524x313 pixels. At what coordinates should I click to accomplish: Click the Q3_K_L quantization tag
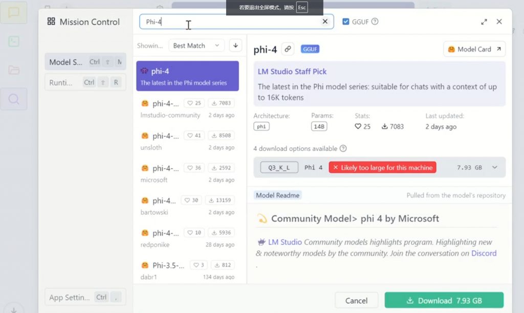click(x=279, y=167)
